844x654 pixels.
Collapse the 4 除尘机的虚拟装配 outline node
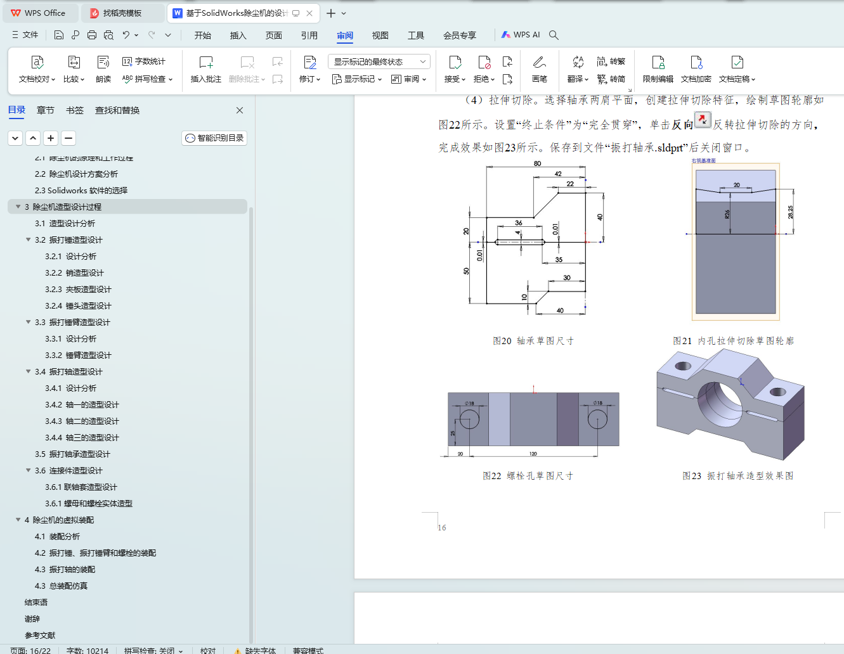[x=18, y=520]
